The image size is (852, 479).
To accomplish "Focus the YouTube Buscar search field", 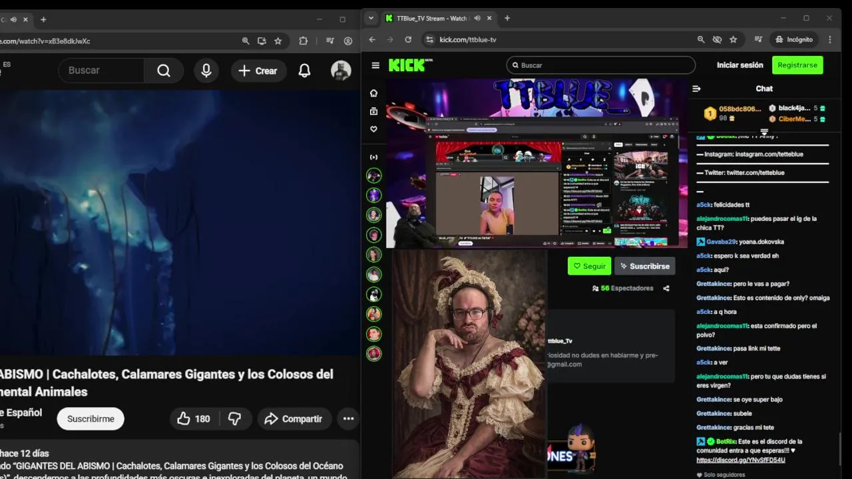I will click(x=101, y=71).
